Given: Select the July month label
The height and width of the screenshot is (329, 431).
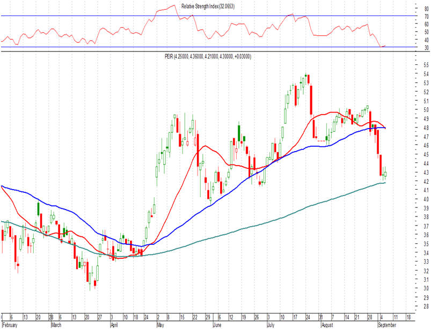Looking at the screenshot, I should pos(271,325).
